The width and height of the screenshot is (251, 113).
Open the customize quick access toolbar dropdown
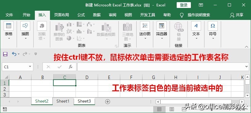pos(36,54)
